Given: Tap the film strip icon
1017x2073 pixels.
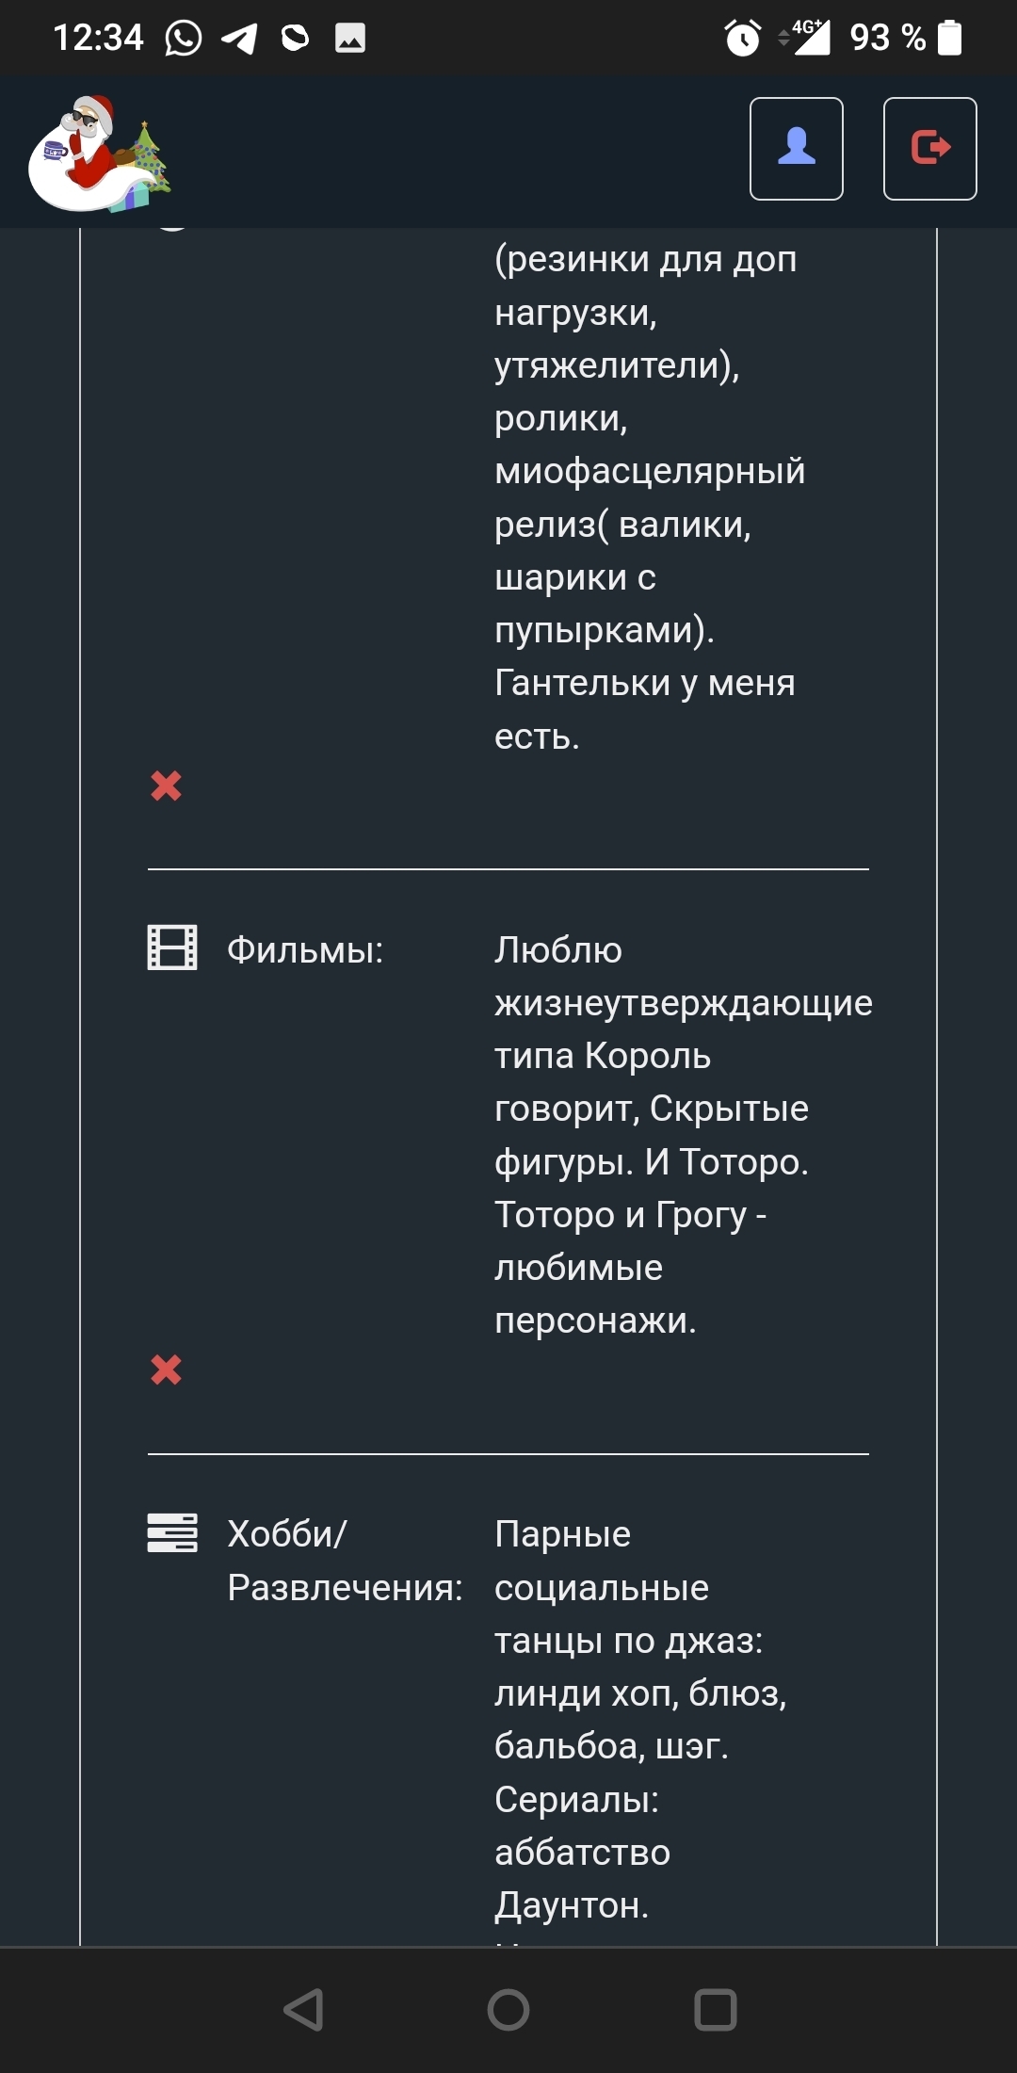Looking at the screenshot, I should tap(172, 947).
